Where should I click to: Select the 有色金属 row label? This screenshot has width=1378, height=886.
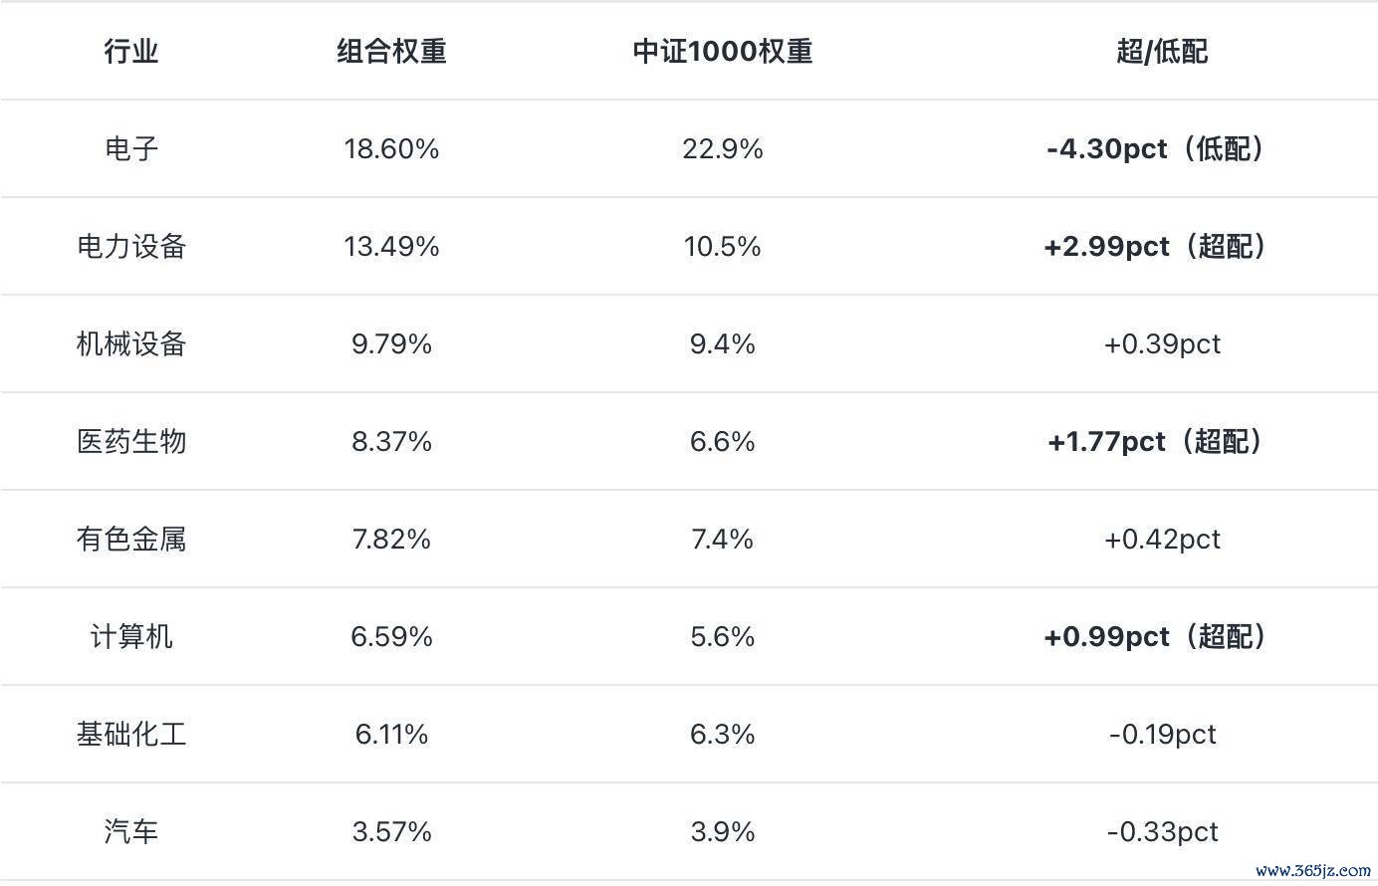[131, 539]
